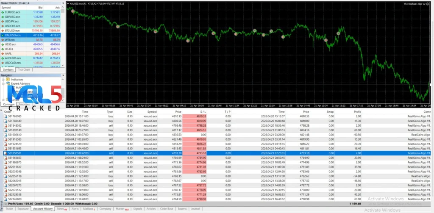Click the US30.ecn symbol arrow icon

(x=3, y=44)
